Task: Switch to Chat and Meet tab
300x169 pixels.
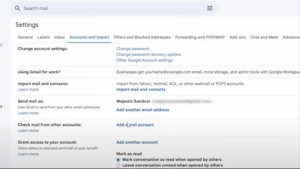Action: click(x=264, y=37)
